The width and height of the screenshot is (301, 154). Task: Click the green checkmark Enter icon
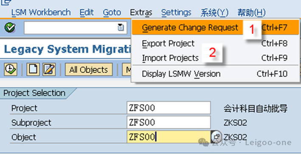pos(10,28)
